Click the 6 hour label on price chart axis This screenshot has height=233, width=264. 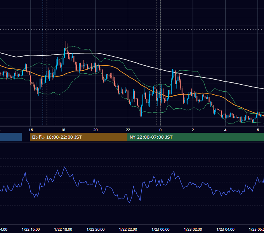(258, 130)
